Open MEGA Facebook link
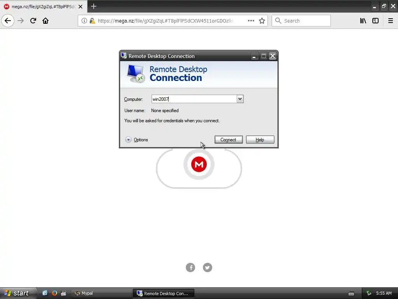The width and height of the screenshot is (398, 299). [190, 267]
